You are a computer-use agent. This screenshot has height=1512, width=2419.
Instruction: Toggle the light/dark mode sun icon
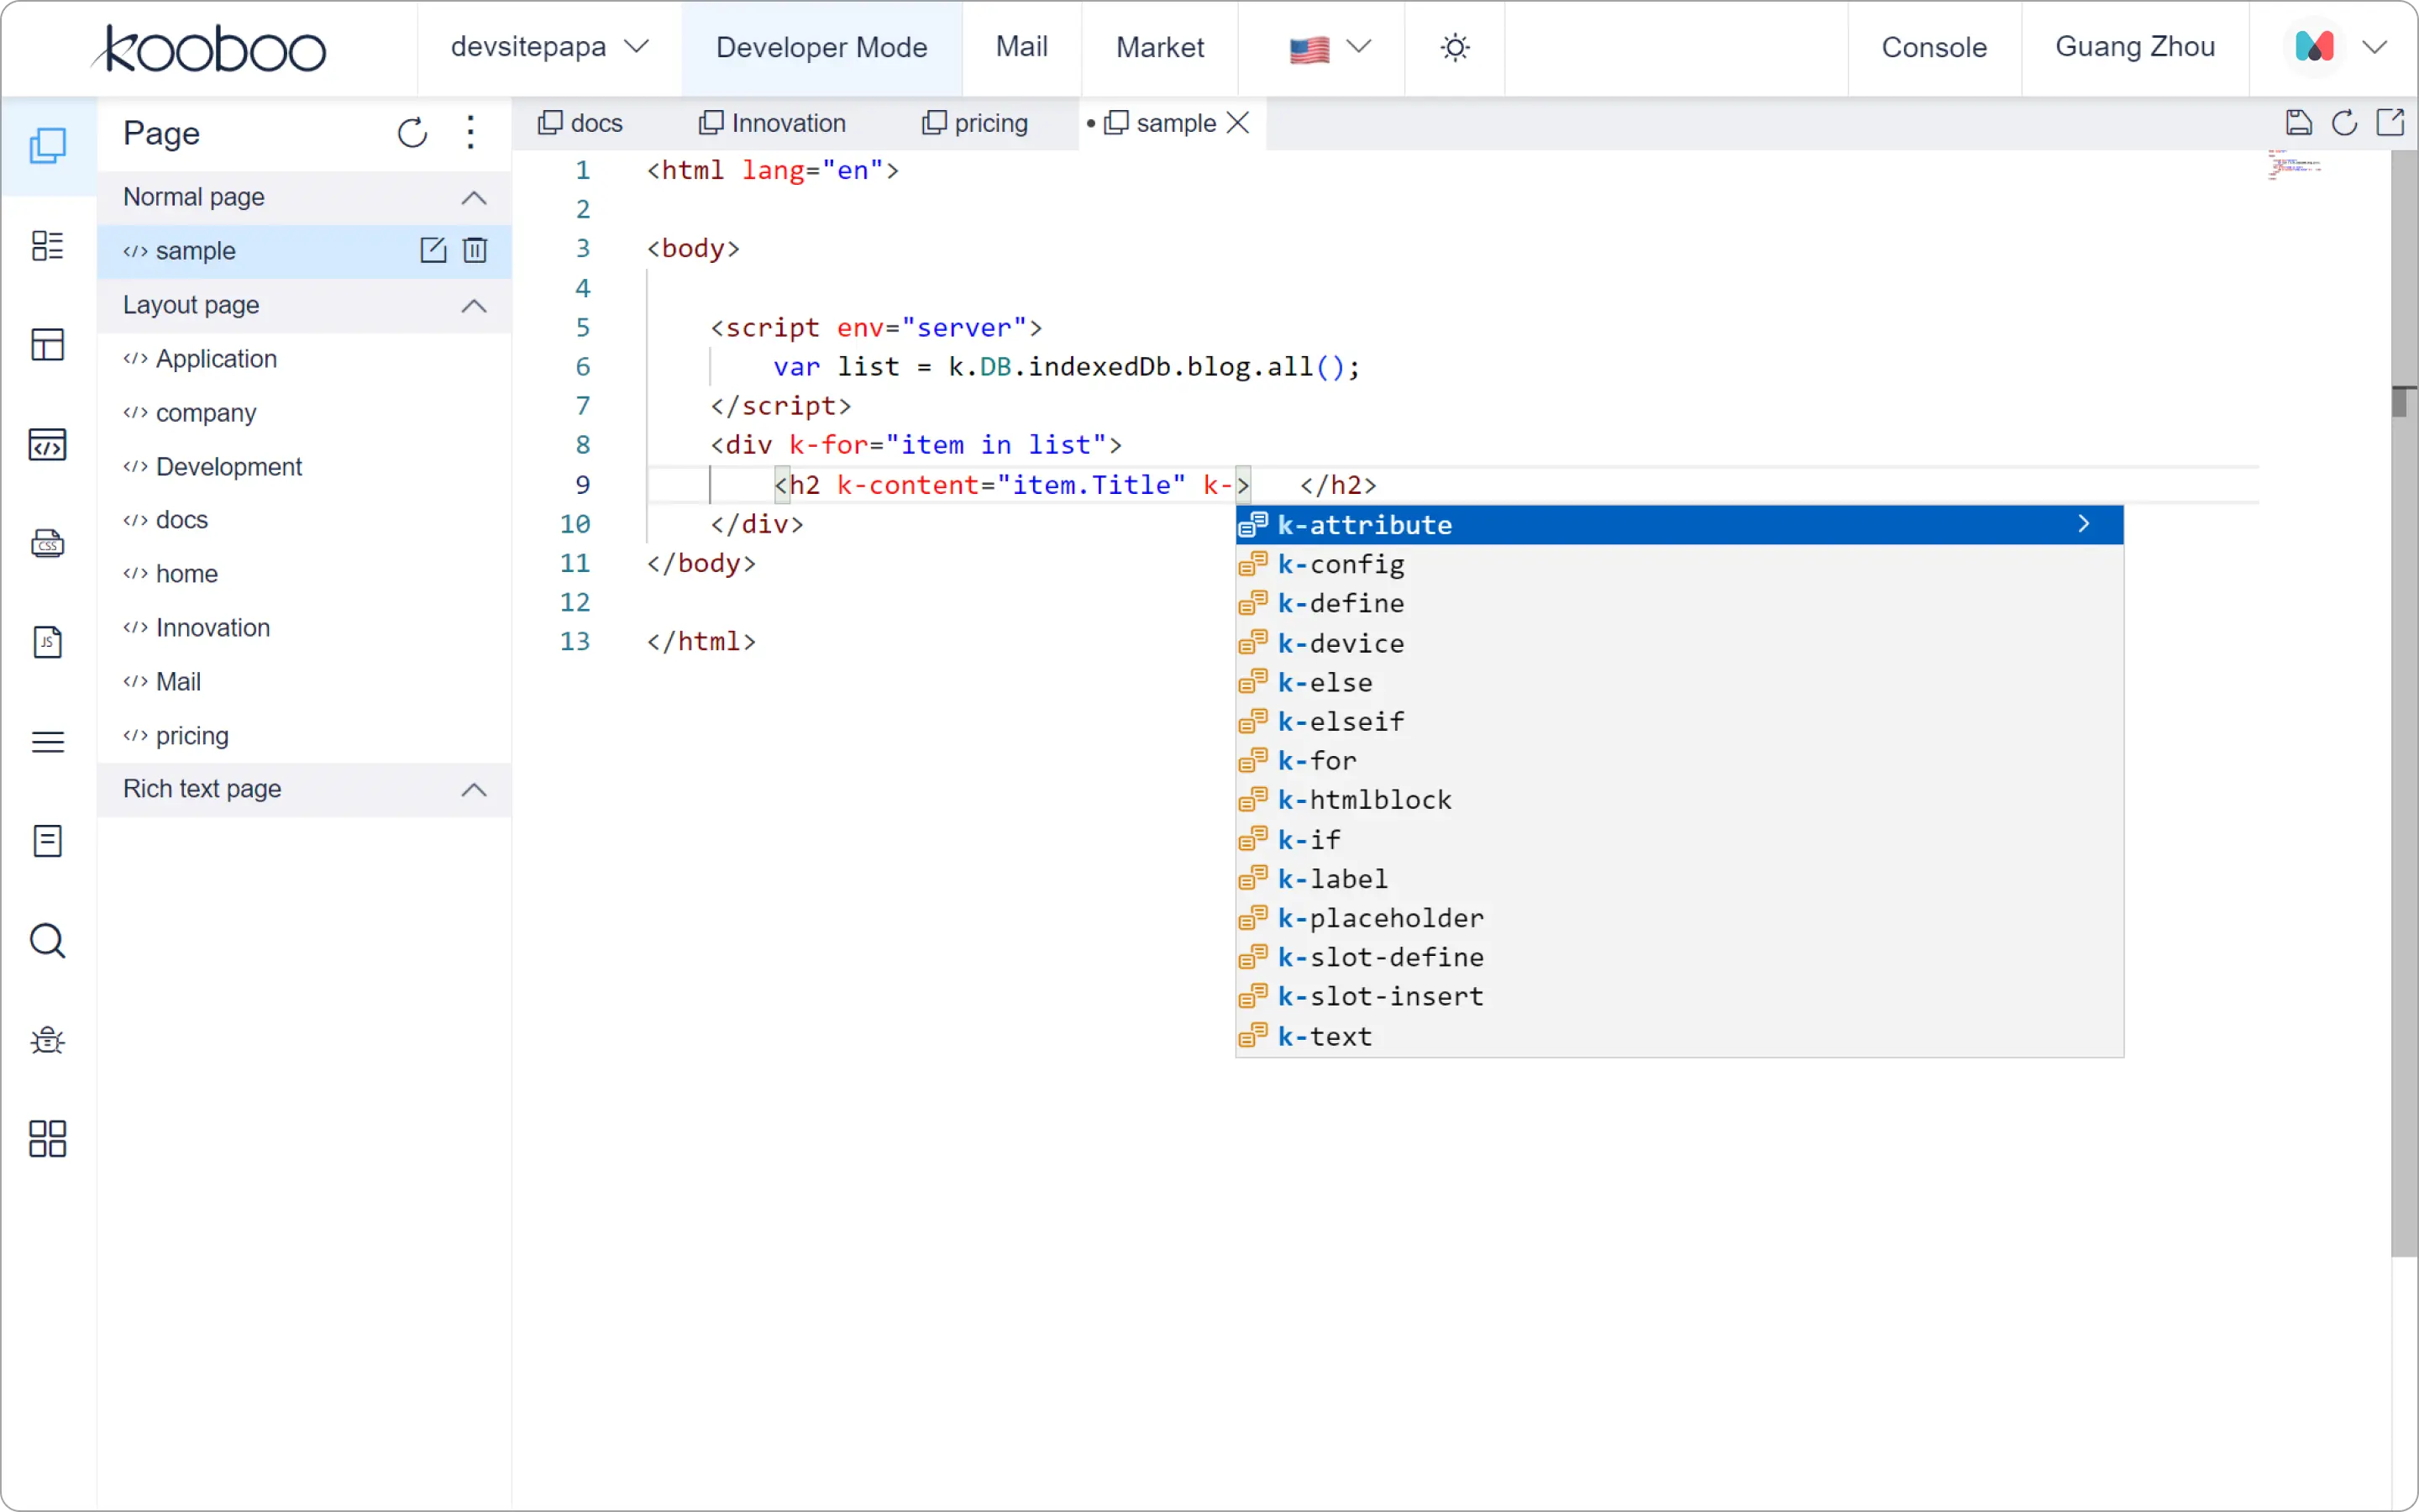tap(1456, 47)
